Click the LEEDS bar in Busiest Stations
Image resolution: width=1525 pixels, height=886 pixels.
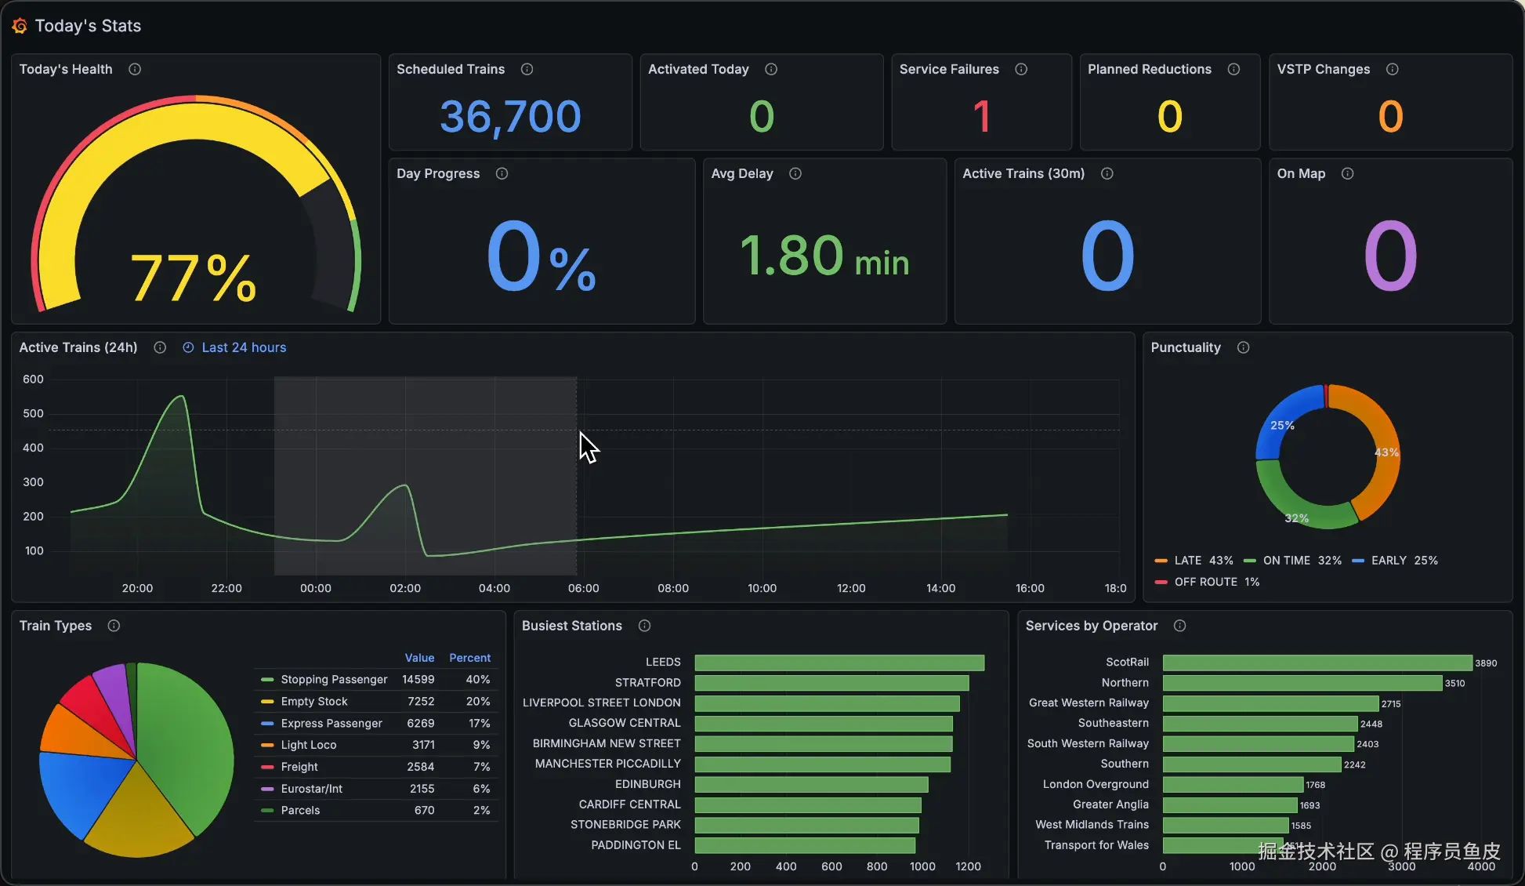839,663
